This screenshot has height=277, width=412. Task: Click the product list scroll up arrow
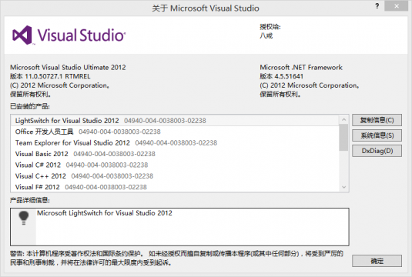click(343, 120)
